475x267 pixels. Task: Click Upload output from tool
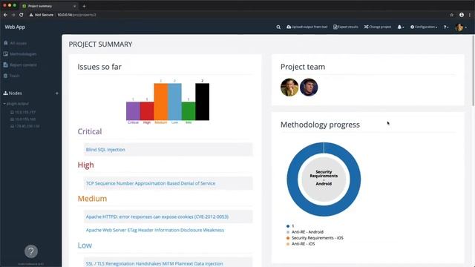pyautogui.click(x=307, y=27)
